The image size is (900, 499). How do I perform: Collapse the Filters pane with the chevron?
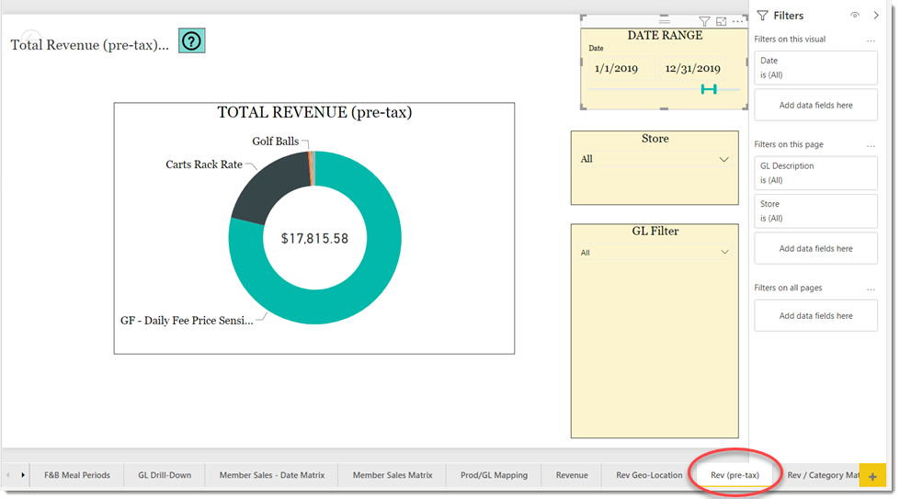coord(876,16)
